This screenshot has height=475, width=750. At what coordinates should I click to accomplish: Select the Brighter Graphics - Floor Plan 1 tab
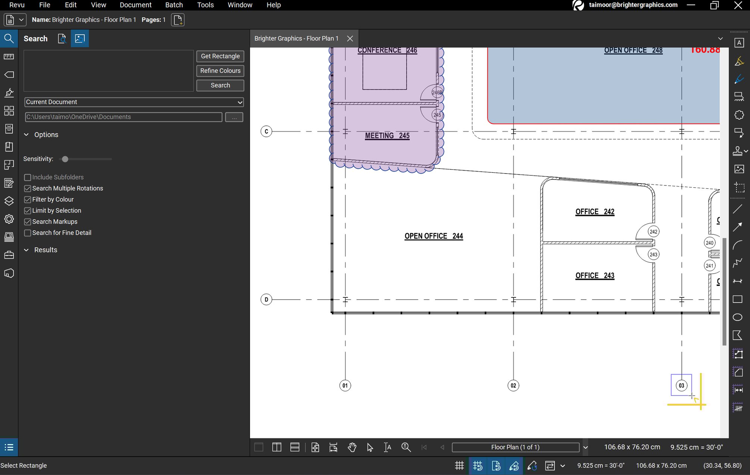296,38
